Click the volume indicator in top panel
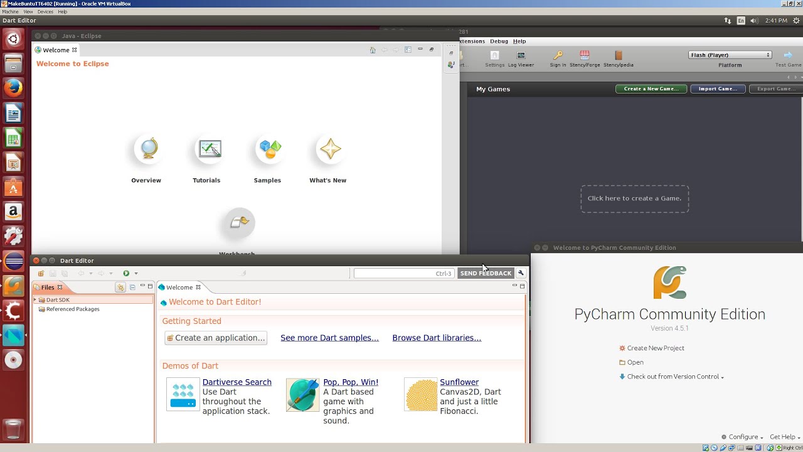This screenshot has height=452, width=803. pos(755,21)
